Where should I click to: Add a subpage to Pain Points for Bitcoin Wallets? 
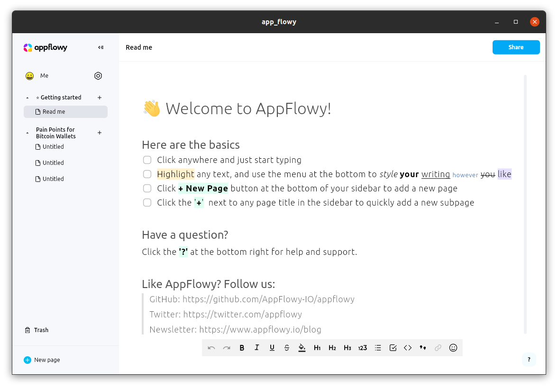(100, 133)
